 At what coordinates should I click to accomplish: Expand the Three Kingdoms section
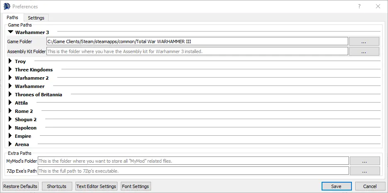coord(10,70)
